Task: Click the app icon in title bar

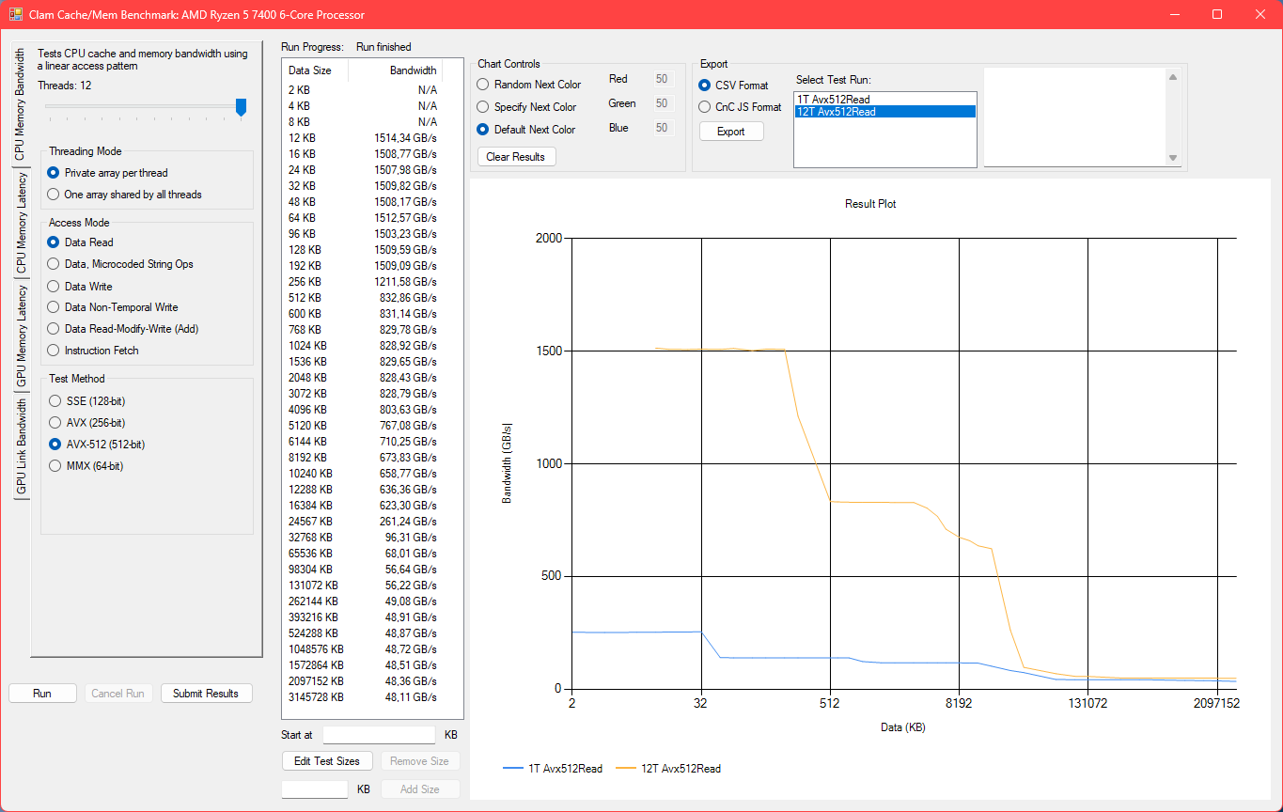Action: click(15, 15)
